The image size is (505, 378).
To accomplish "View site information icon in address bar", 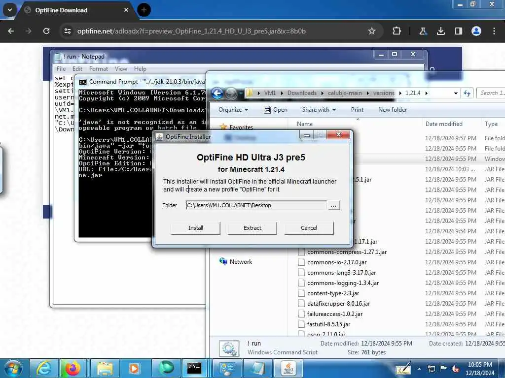I will coord(68,31).
